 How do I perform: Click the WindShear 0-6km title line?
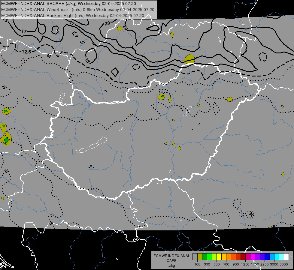78,9
